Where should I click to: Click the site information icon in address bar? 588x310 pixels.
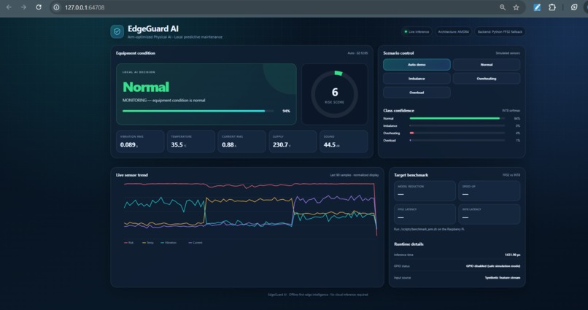[x=56, y=7]
